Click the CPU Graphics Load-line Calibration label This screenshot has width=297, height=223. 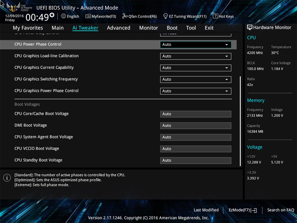click(x=47, y=56)
